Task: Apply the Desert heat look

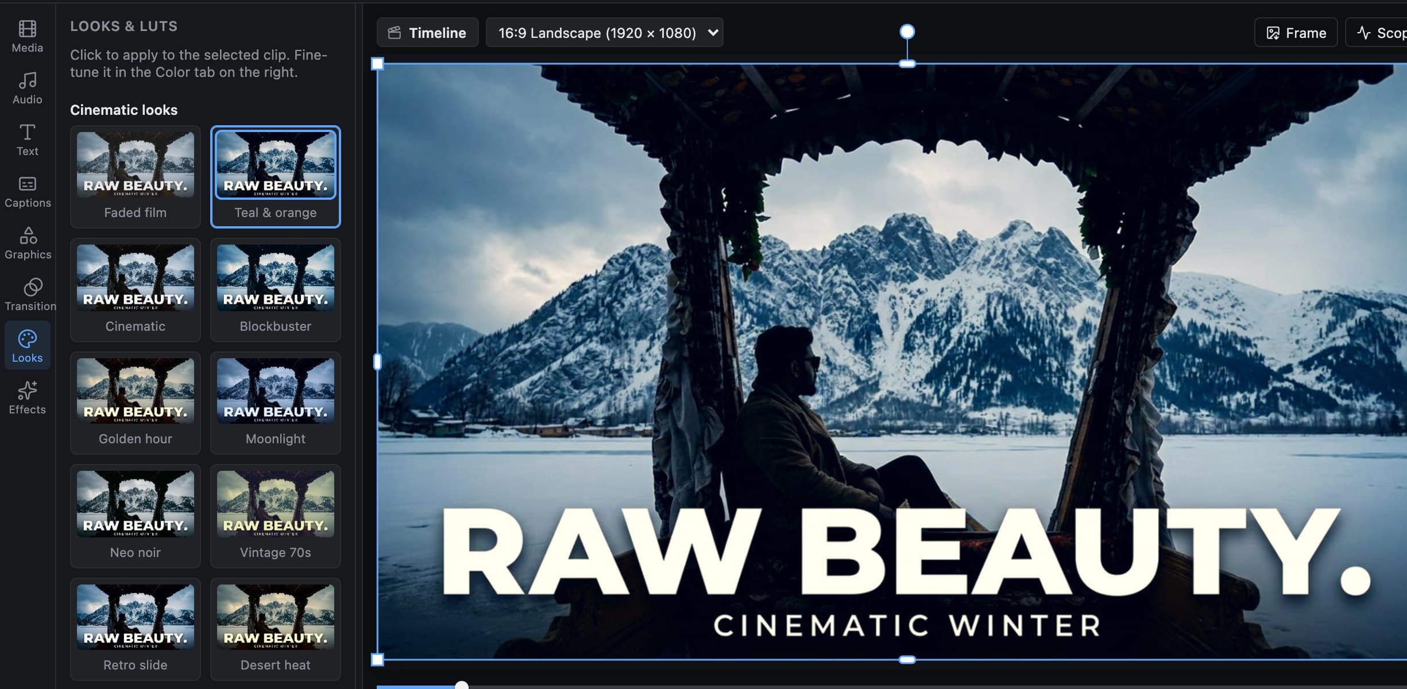Action: click(276, 629)
